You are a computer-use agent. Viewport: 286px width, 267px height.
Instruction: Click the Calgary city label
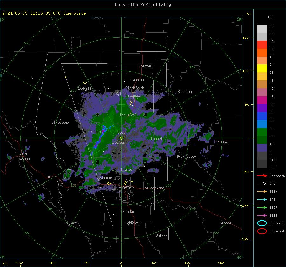(x=124, y=187)
